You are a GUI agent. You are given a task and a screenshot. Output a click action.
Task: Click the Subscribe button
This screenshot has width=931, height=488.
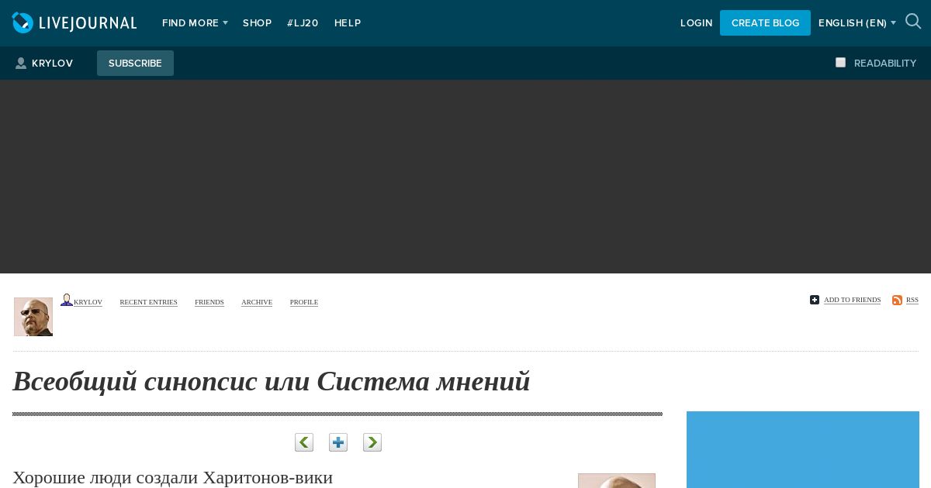coord(135,64)
